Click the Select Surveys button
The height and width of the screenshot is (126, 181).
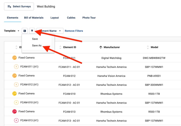pos(19,6)
